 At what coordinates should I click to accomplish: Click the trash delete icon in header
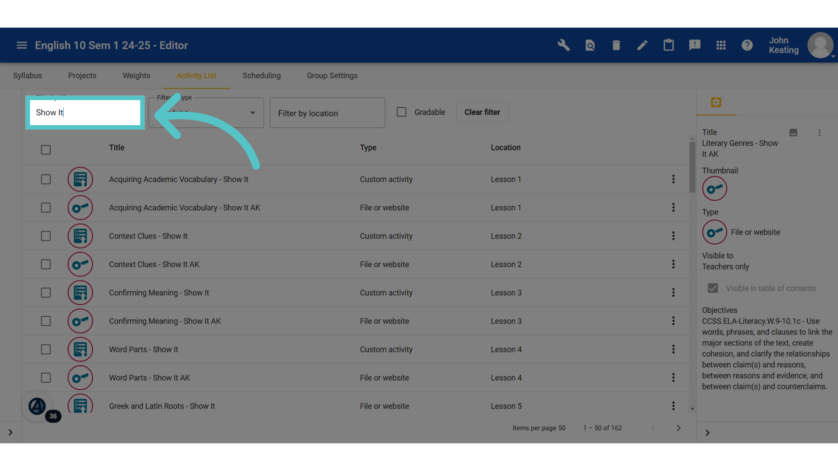coord(616,45)
